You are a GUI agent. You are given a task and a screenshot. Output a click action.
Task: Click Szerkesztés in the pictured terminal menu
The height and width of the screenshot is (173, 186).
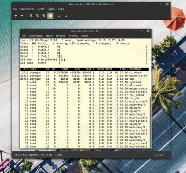[x=36, y=36]
